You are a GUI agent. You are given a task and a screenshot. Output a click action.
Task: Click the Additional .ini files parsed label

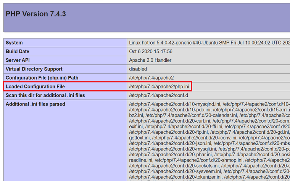35,104
